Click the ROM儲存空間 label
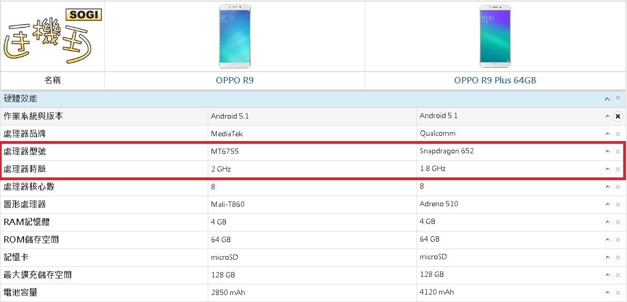 point(31,239)
